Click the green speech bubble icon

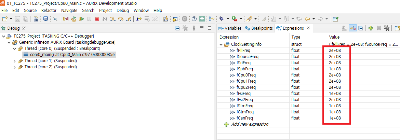(202, 19)
